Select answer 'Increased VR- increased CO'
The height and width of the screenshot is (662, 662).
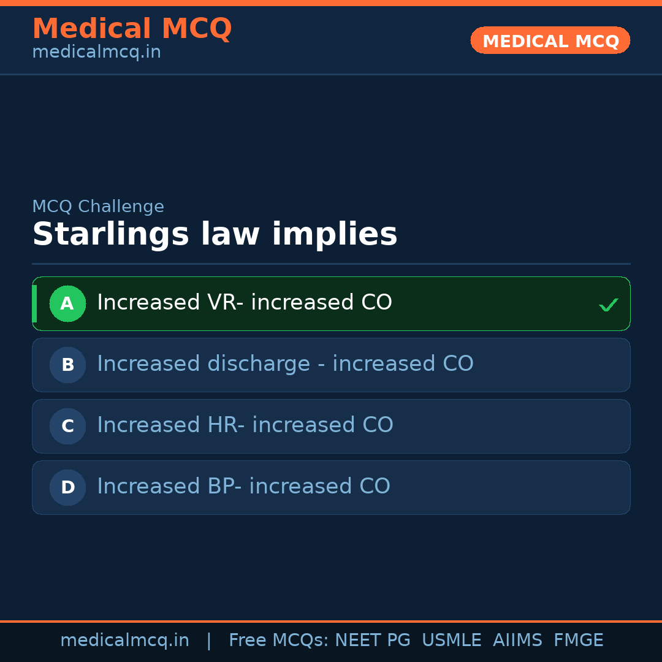[245, 303]
